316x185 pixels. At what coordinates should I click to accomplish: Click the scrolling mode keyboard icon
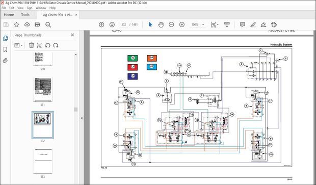227,24
